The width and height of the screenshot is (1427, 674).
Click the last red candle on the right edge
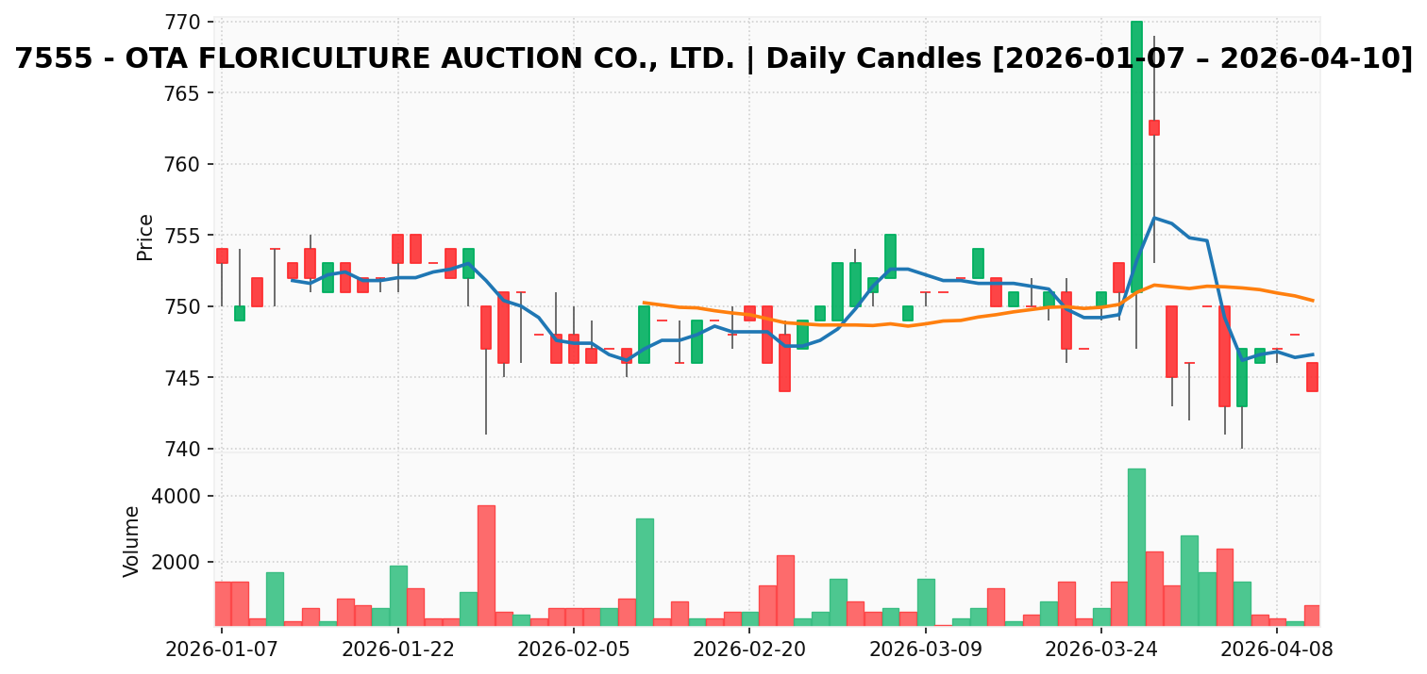point(1312,377)
